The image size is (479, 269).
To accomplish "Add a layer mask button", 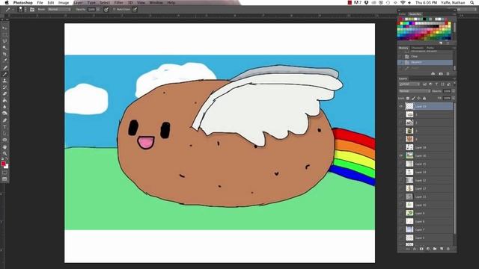I will 421,249.
